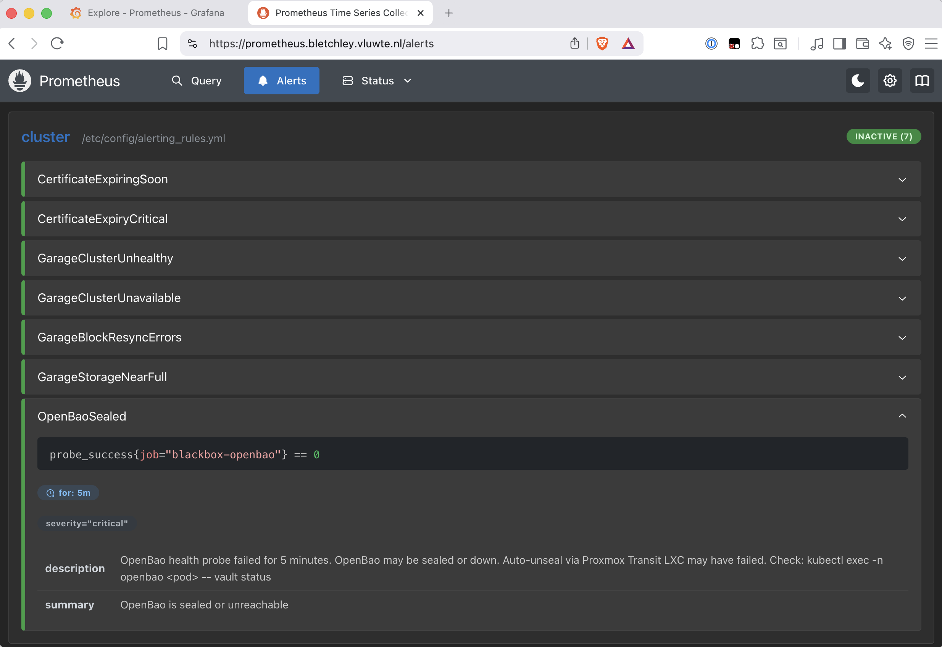The image size is (942, 647).
Task: Open the extensions puzzle icon
Action: (757, 44)
